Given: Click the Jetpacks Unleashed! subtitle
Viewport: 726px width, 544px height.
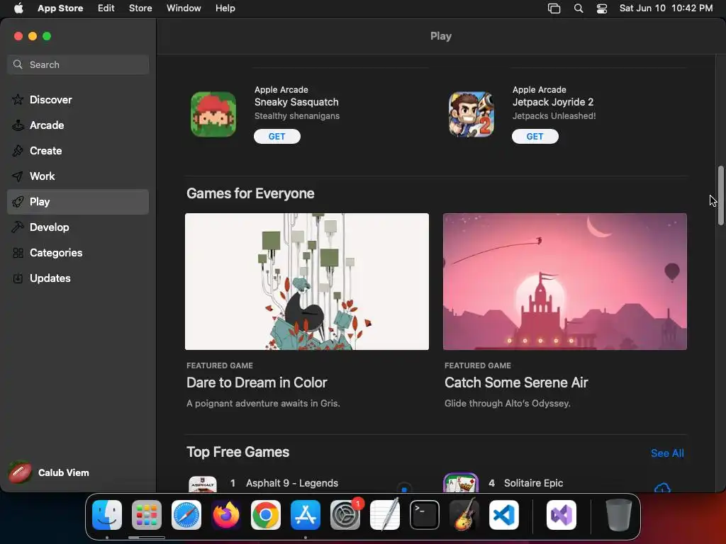Looking at the screenshot, I should click(x=554, y=116).
